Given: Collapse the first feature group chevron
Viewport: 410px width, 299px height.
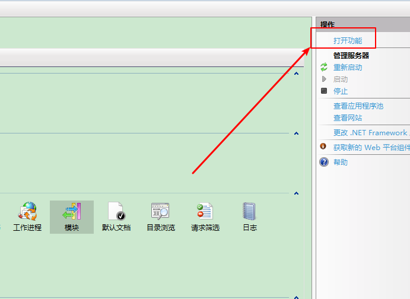Looking at the screenshot, I should [x=296, y=74].
